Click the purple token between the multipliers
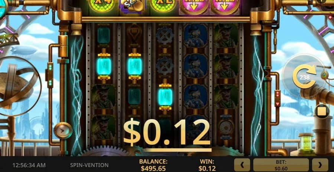This screenshot has width=334, height=172. pyautogui.click(x=132, y=6)
